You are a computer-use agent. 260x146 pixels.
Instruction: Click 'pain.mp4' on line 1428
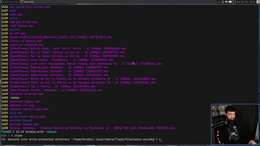coord(16,15)
